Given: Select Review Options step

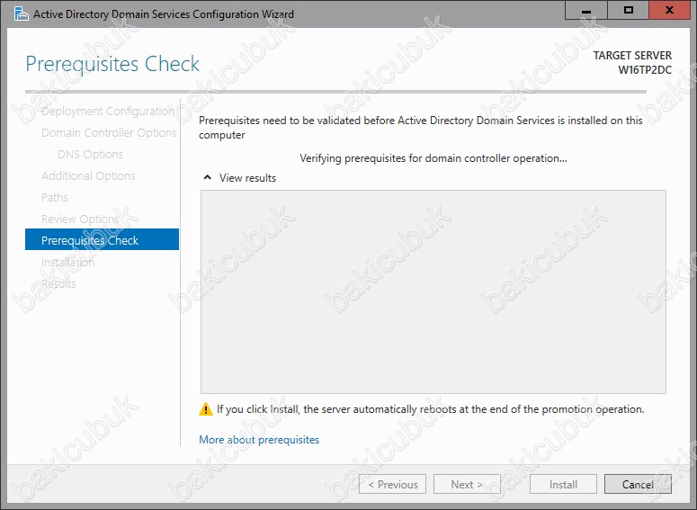Looking at the screenshot, I should (80, 219).
